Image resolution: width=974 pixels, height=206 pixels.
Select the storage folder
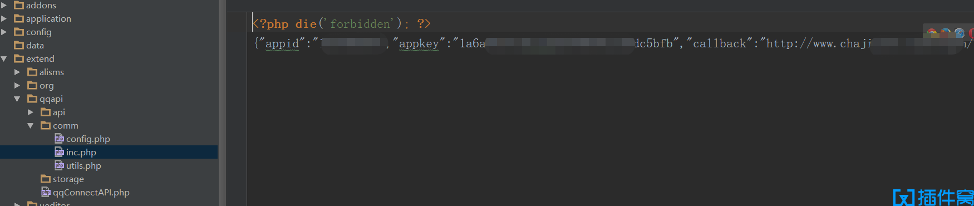(68, 179)
